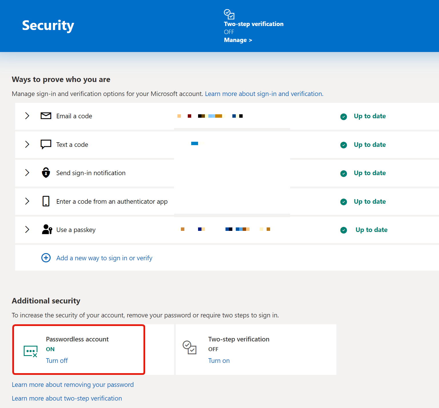This screenshot has height=408, width=439.
Task: Click the green check icon in Text a code row
Action: pyautogui.click(x=344, y=145)
